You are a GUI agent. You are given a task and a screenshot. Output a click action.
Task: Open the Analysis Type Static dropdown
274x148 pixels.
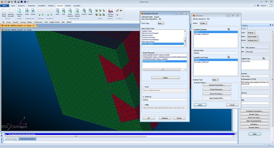coord(215,80)
